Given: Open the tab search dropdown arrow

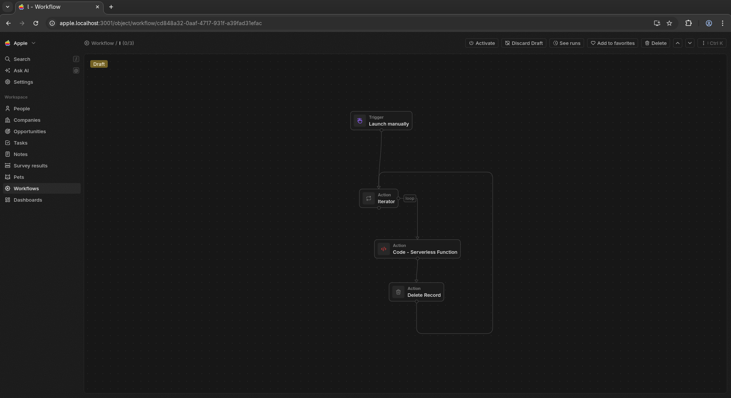Looking at the screenshot, I should pyautogui.click(x=8, y=7).
